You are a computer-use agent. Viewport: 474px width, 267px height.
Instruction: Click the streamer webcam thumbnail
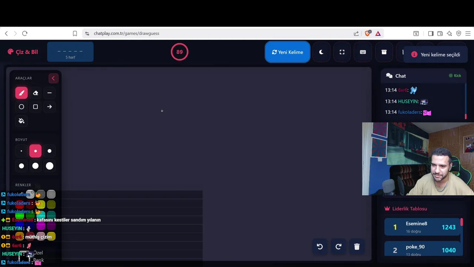point(418,159)
